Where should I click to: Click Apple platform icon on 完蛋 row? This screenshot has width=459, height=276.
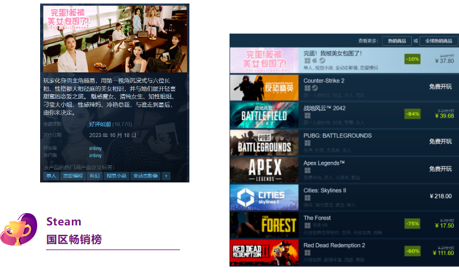[x=314, y=61]
